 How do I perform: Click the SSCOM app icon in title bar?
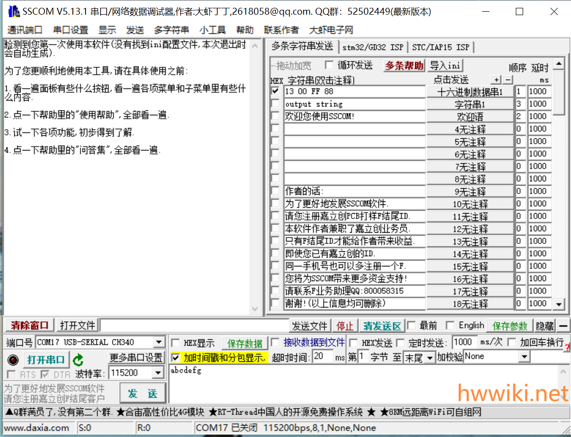(x=13, y=12)
